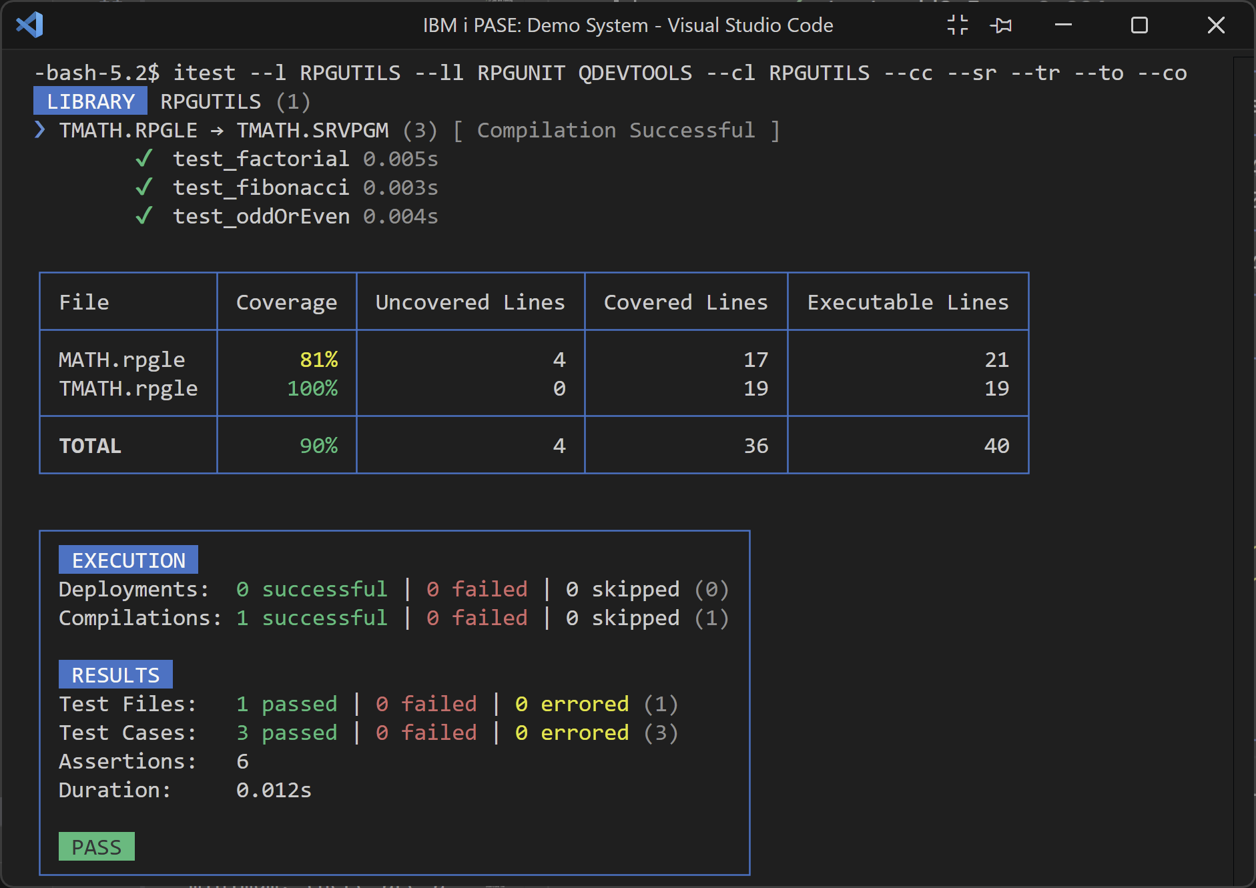Minimize the Visual Studio Code window
Image resolution: width=1256 pixels, height=888 pixels.
(x=1063, y=25)
